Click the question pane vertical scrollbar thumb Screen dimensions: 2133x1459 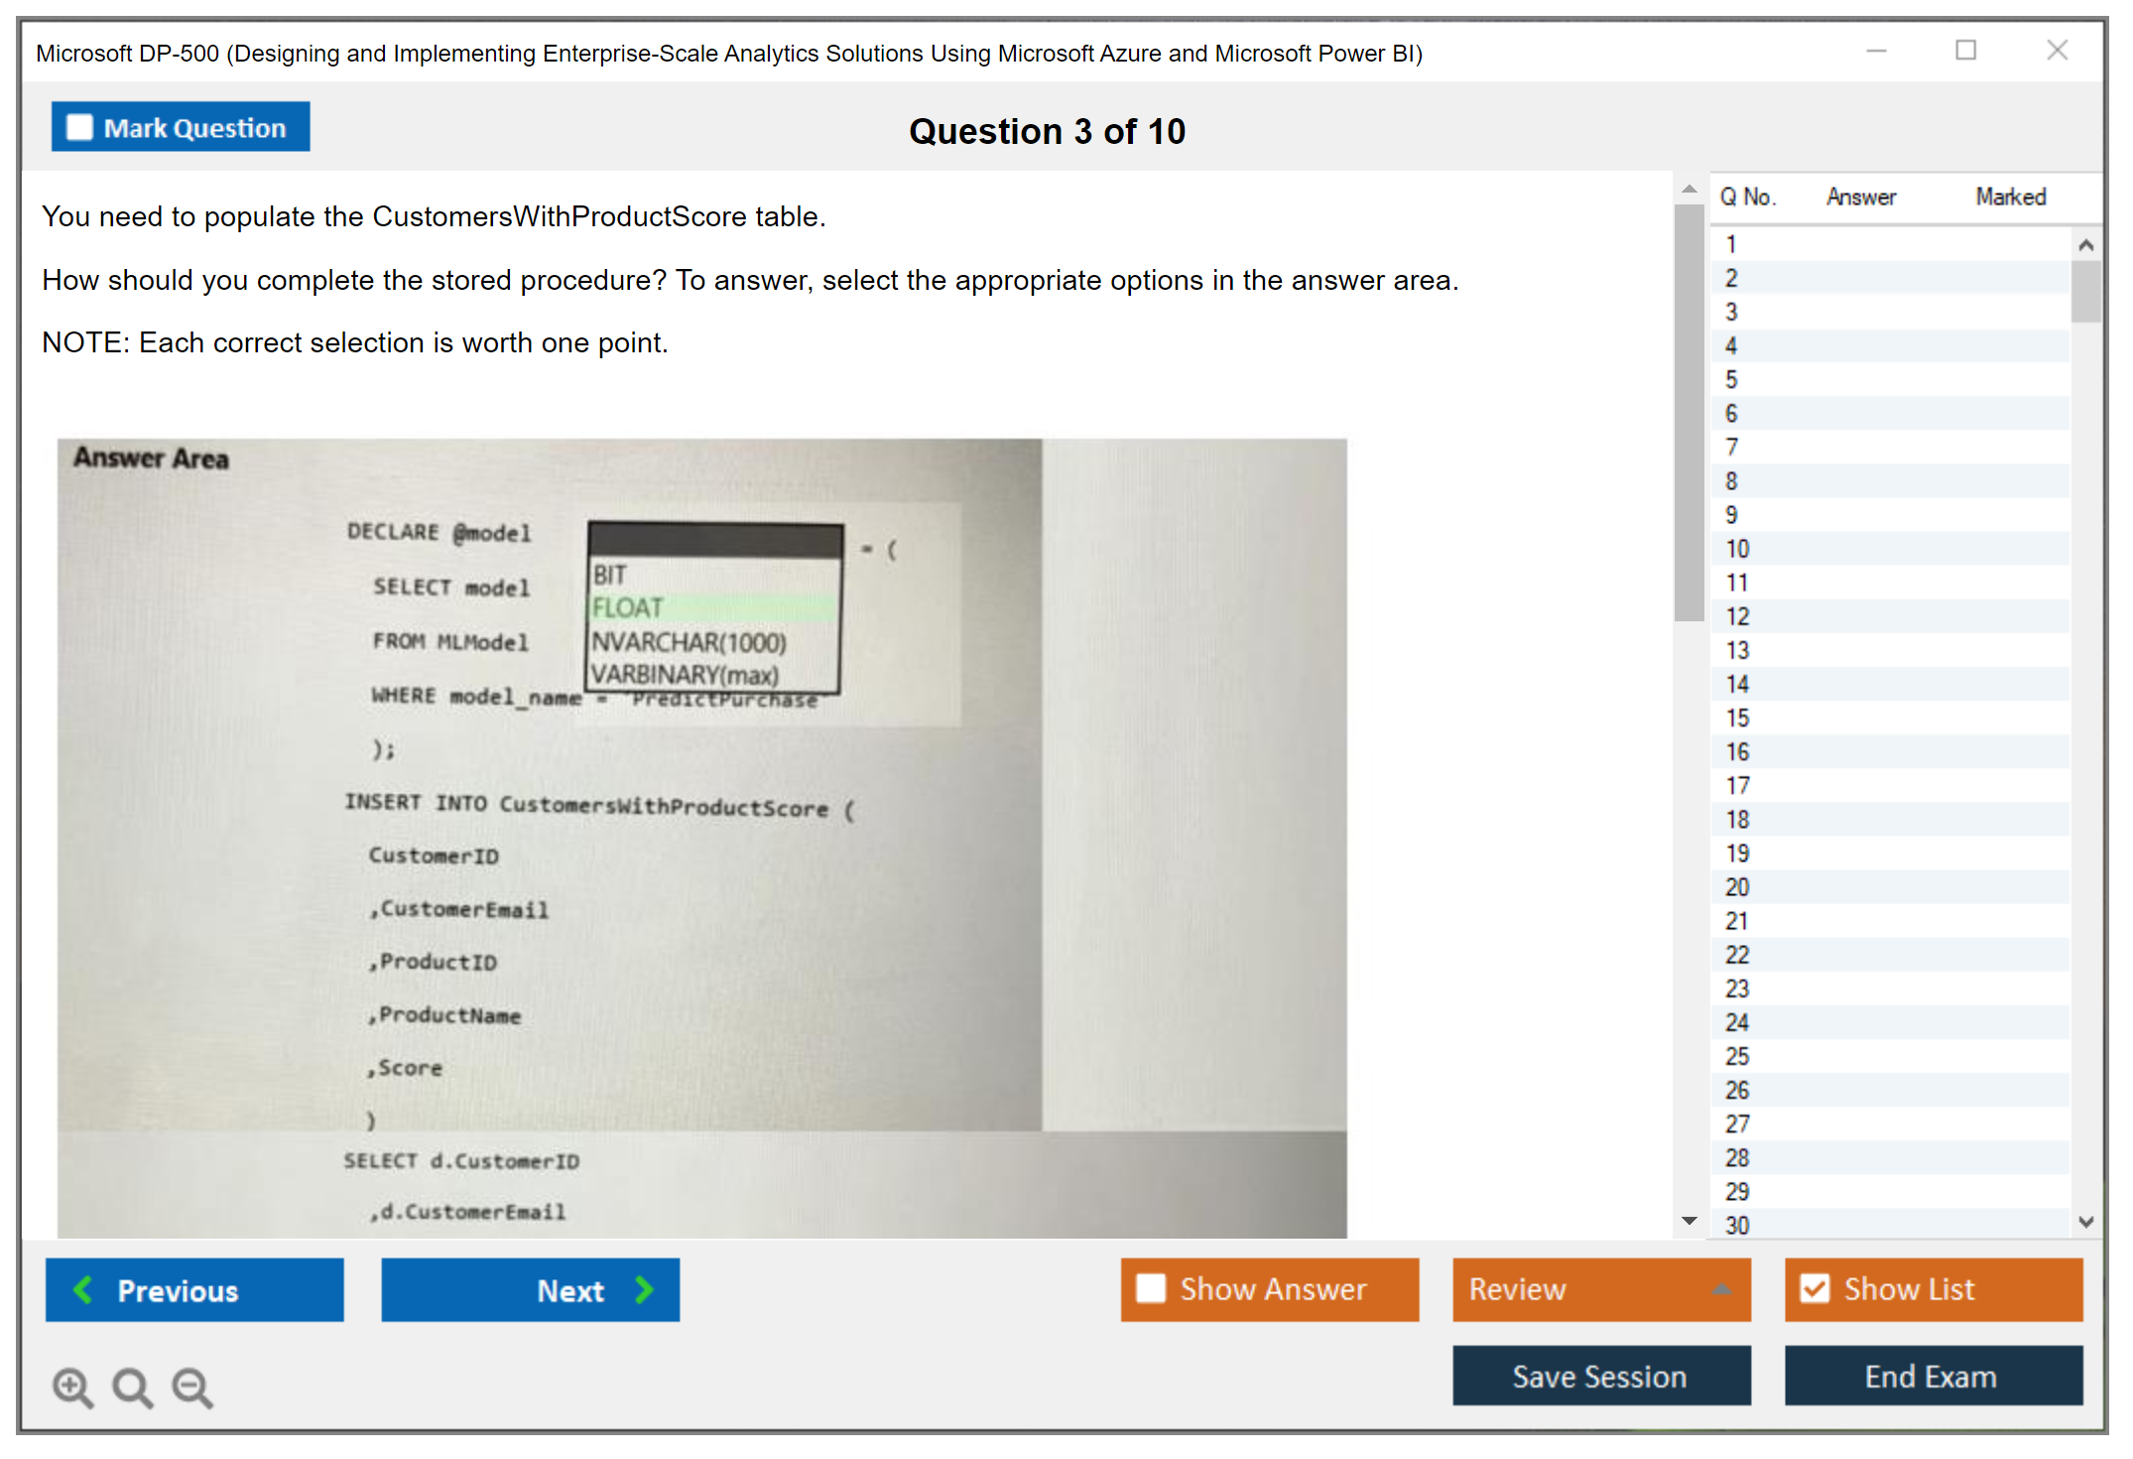(x=1689, y=412)
